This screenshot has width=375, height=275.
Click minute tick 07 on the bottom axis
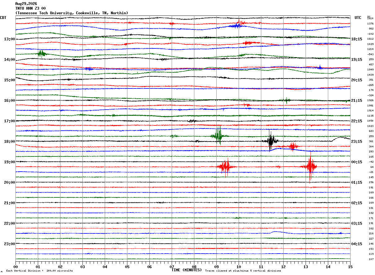click(x=172, y=267)
